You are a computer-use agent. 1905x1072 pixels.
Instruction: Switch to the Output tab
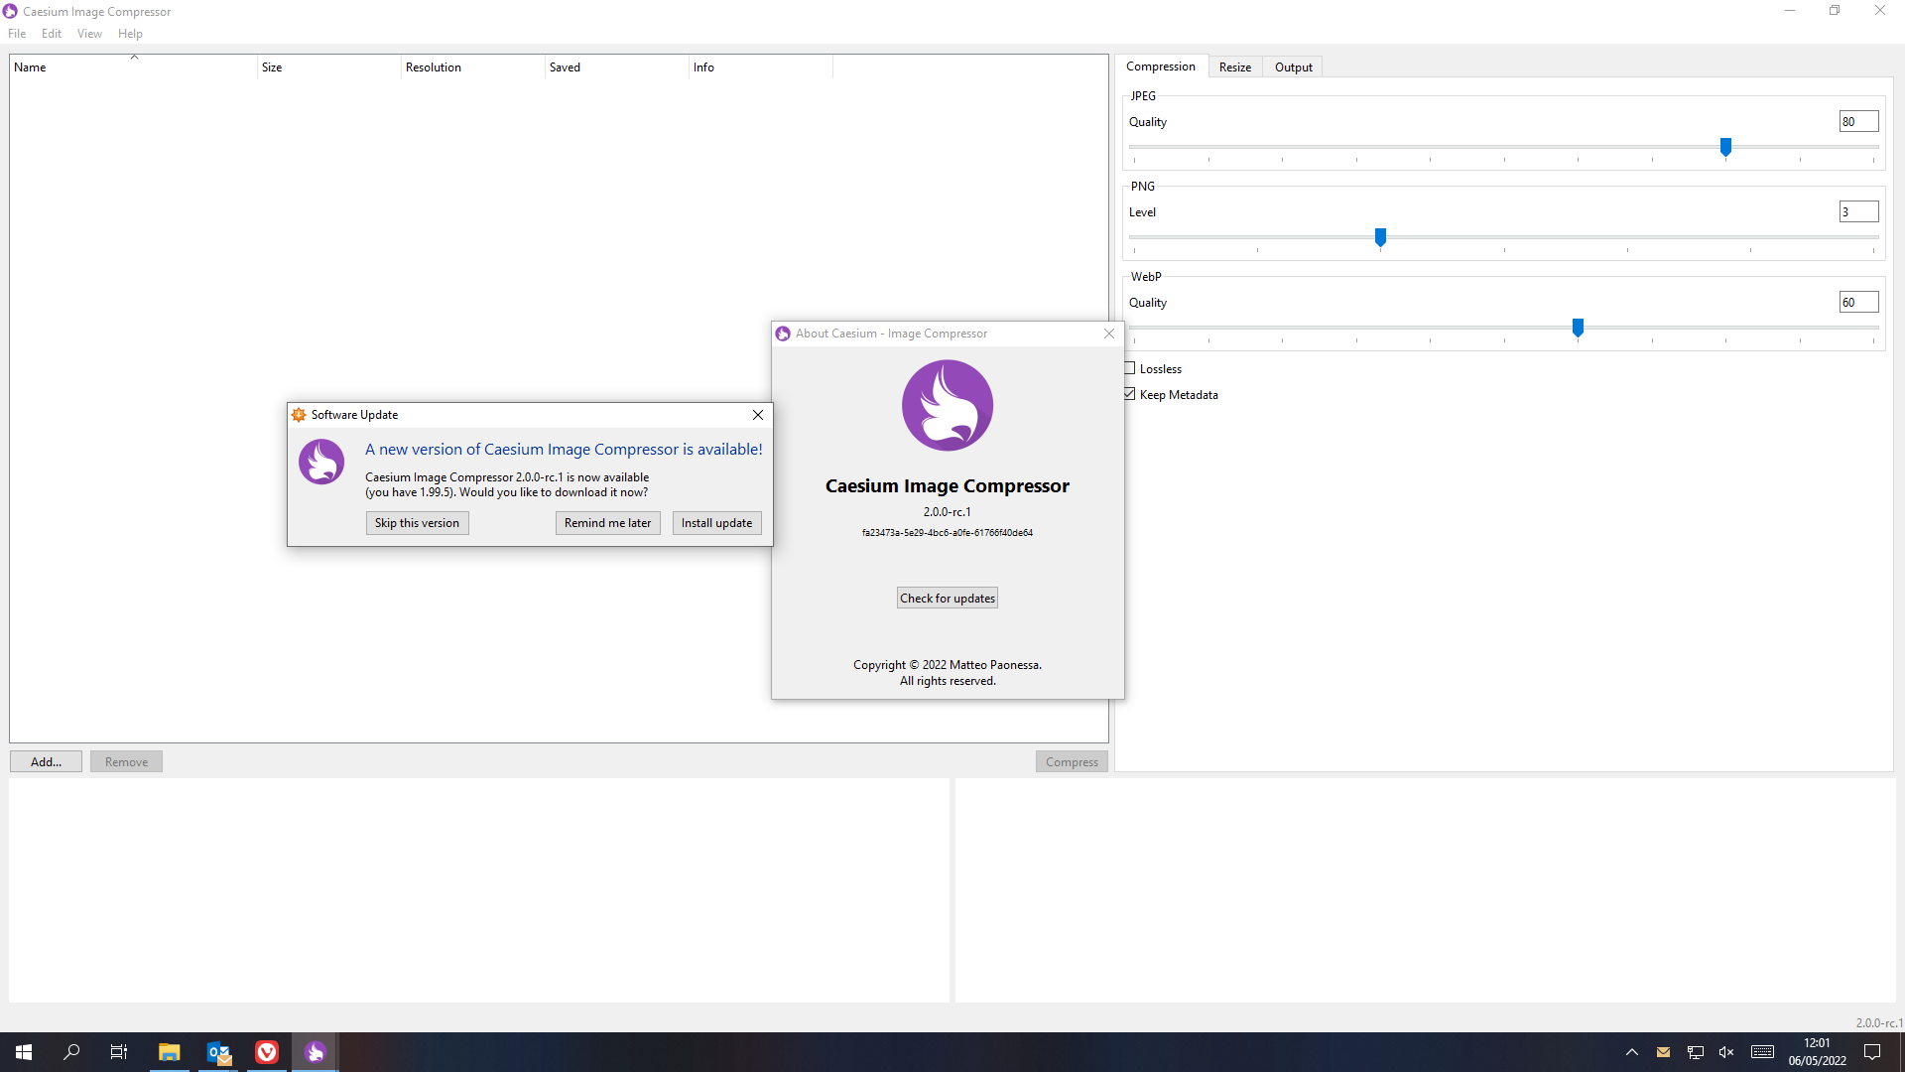pos(1293,66)
